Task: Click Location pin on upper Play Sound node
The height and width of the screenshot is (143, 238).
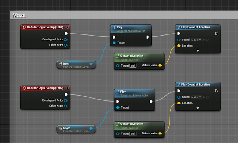Action: [179, 46]
